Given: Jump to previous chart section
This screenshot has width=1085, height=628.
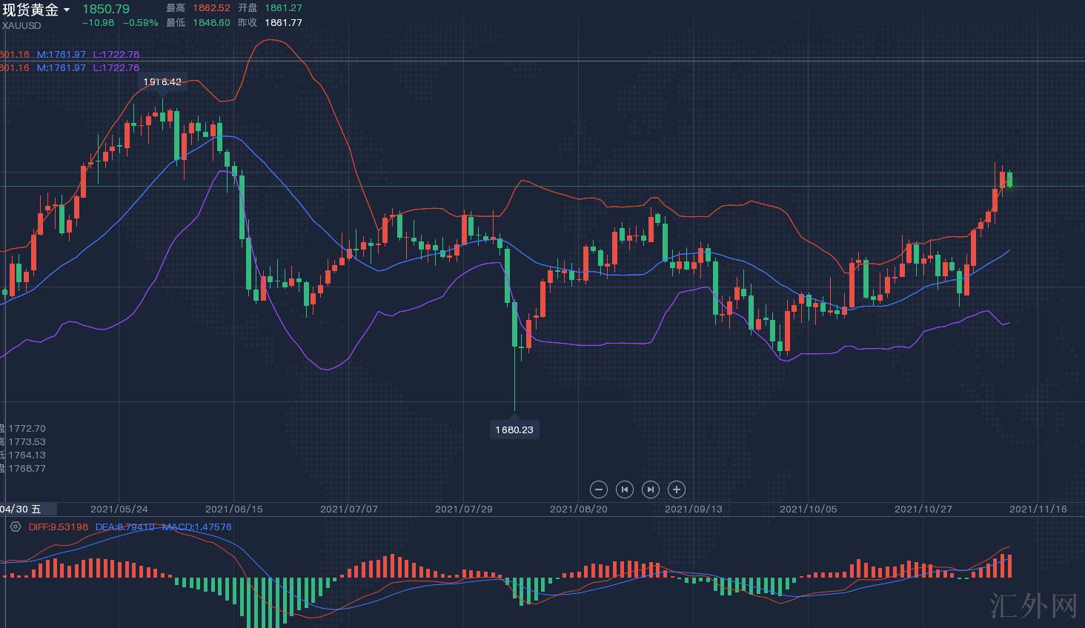Looking at the screenshot, I should 625,490.
